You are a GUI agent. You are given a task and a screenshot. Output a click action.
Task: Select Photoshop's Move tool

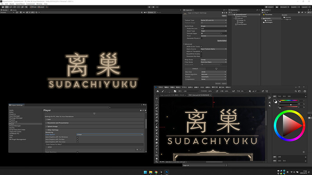point(156,98)
